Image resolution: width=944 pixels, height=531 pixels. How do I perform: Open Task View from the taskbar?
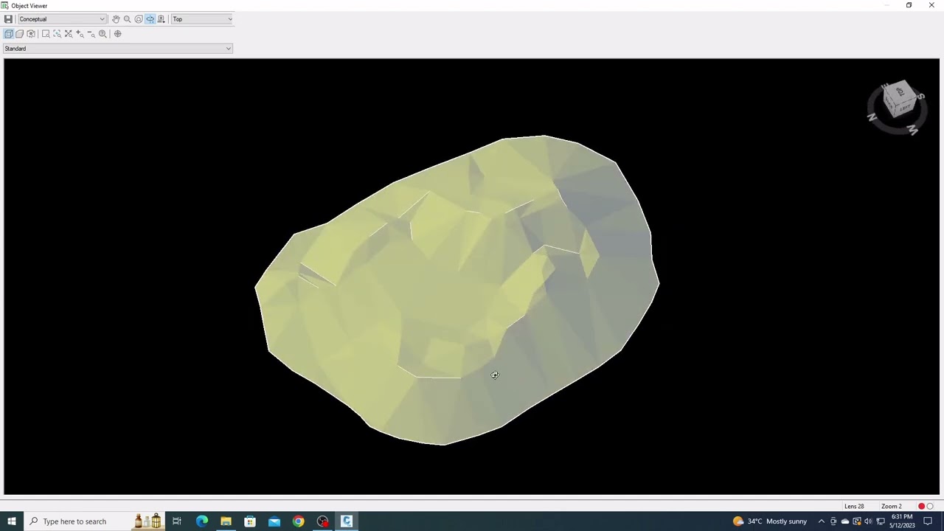[x=177, y=521]
